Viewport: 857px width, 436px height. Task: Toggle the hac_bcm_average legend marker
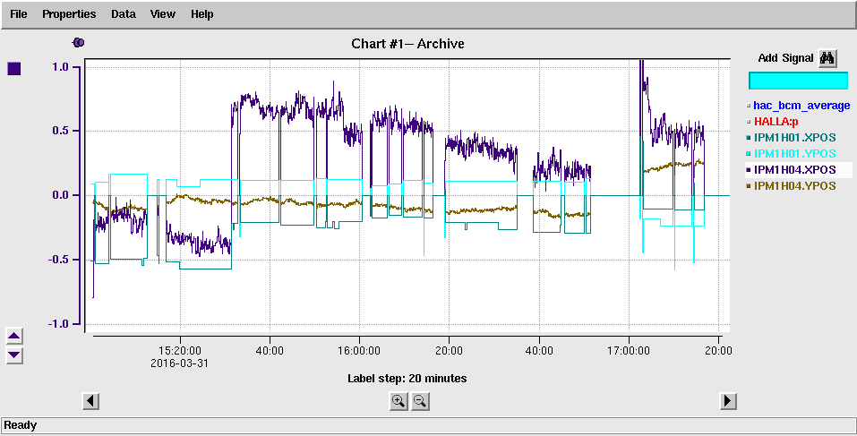point(749,106)
